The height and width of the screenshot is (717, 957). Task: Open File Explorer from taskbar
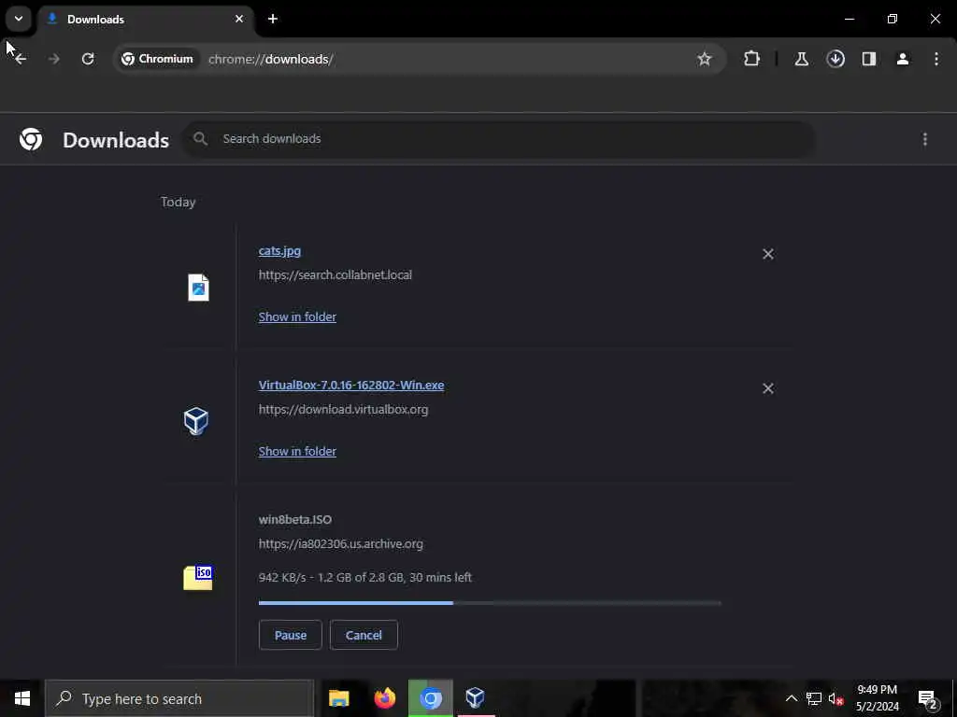[338, 698]
